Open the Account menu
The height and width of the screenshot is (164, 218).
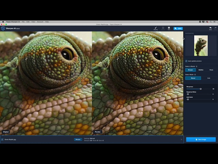[40, 22]
